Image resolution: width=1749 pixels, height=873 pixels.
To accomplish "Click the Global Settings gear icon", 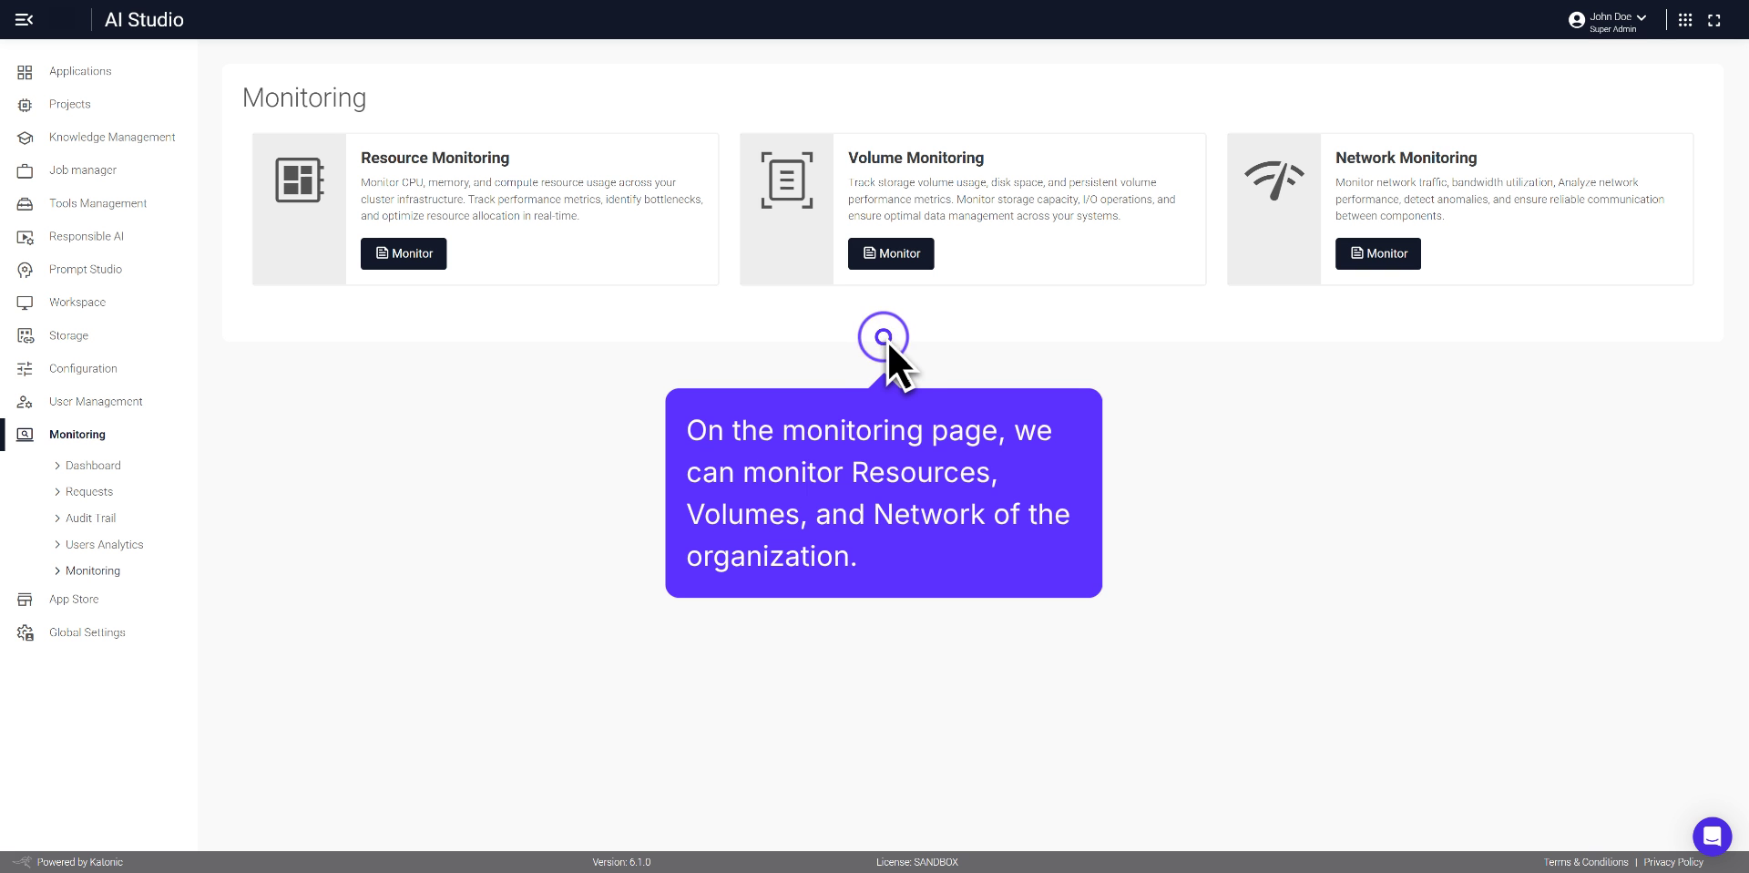I will (x=26, y=632).
